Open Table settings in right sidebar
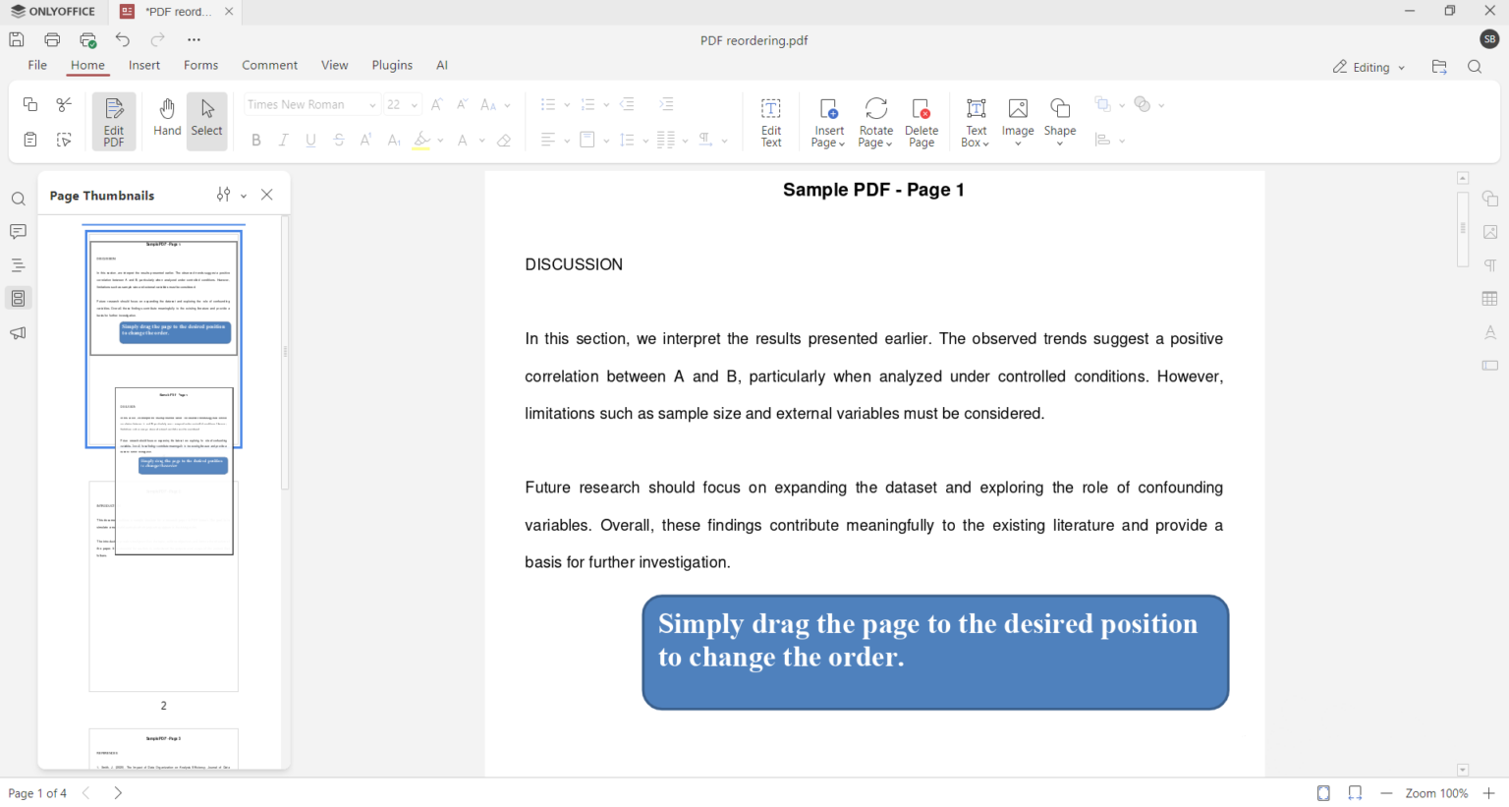 (1489, 298)
